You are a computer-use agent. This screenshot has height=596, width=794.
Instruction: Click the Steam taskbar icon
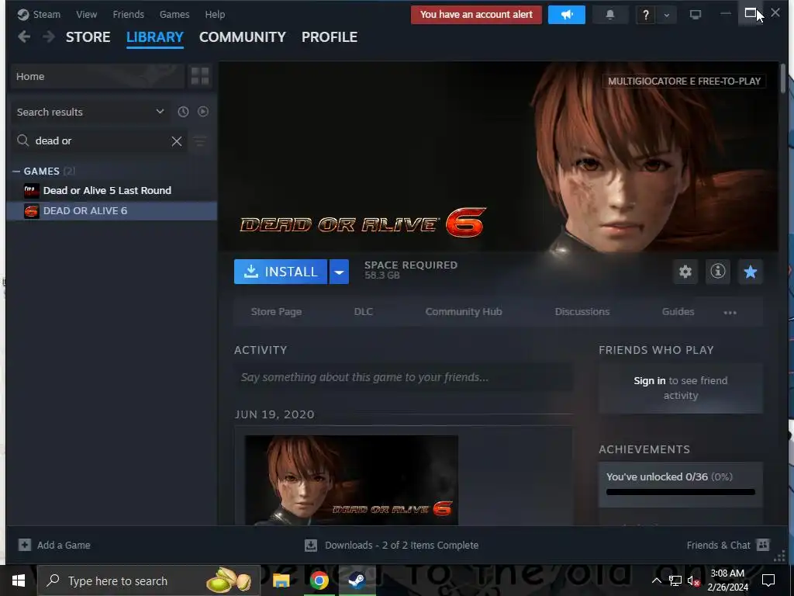357,580
